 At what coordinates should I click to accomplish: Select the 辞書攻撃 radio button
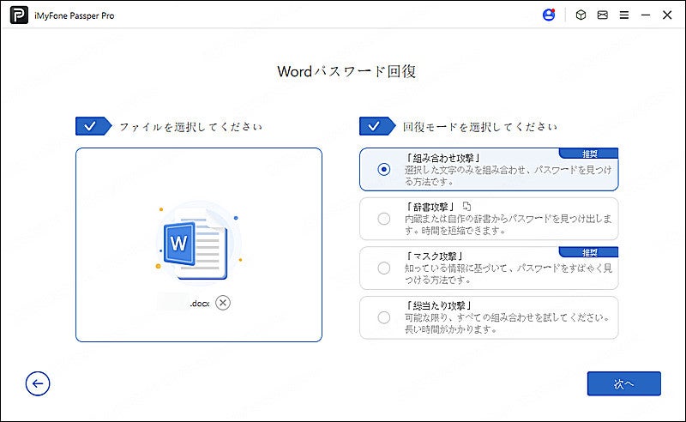click(383, 219)
